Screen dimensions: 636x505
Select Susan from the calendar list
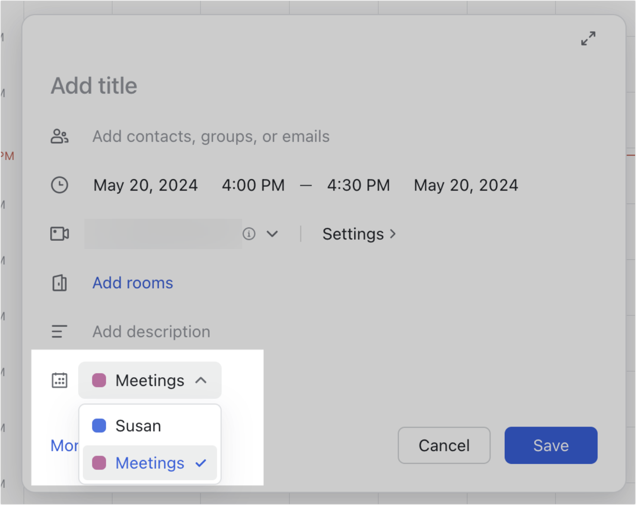tap(138, 425)
